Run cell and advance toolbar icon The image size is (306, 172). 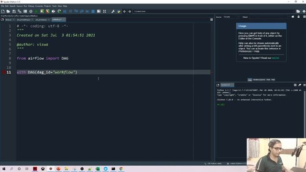[x=48, y=11]
